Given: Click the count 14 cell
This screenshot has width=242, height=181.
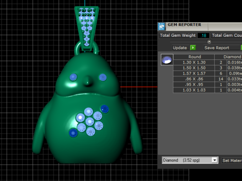Looking at the screenshot, I should click(221, 79).
